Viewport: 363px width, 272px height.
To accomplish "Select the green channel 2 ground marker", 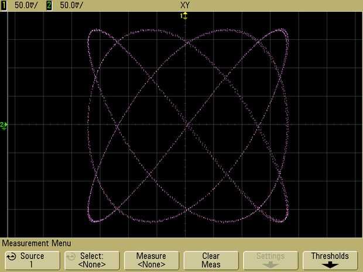I will point(4,126).
